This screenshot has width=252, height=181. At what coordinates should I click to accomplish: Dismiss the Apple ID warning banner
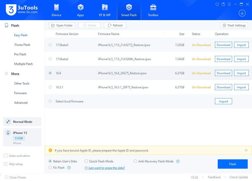click(246, 150)
